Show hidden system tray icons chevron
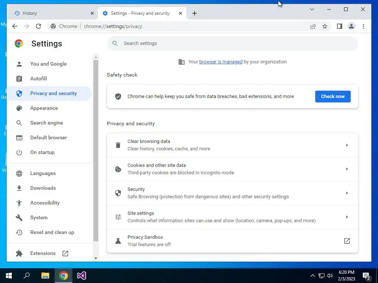 tap(312, 276)
